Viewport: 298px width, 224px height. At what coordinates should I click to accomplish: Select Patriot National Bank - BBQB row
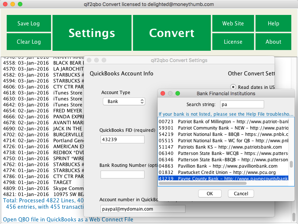pos(223,134)
